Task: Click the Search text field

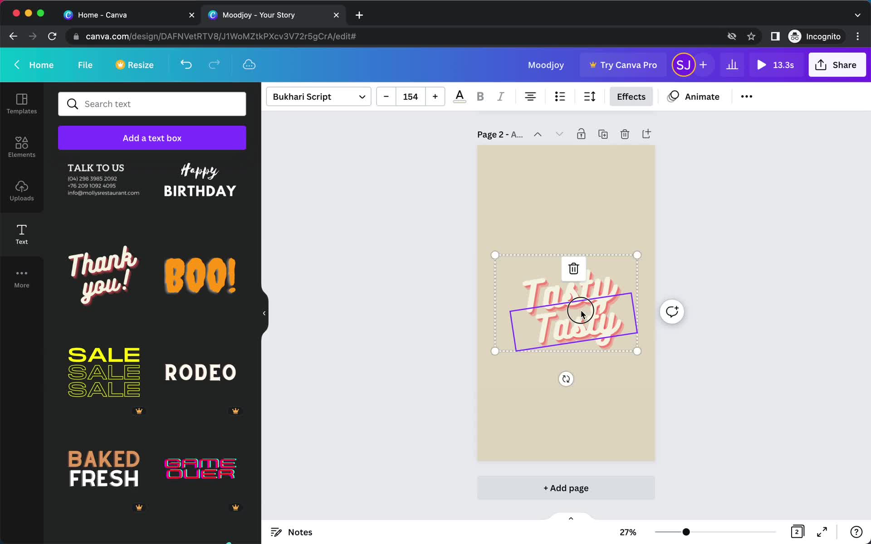Action: tap(152, 104)
